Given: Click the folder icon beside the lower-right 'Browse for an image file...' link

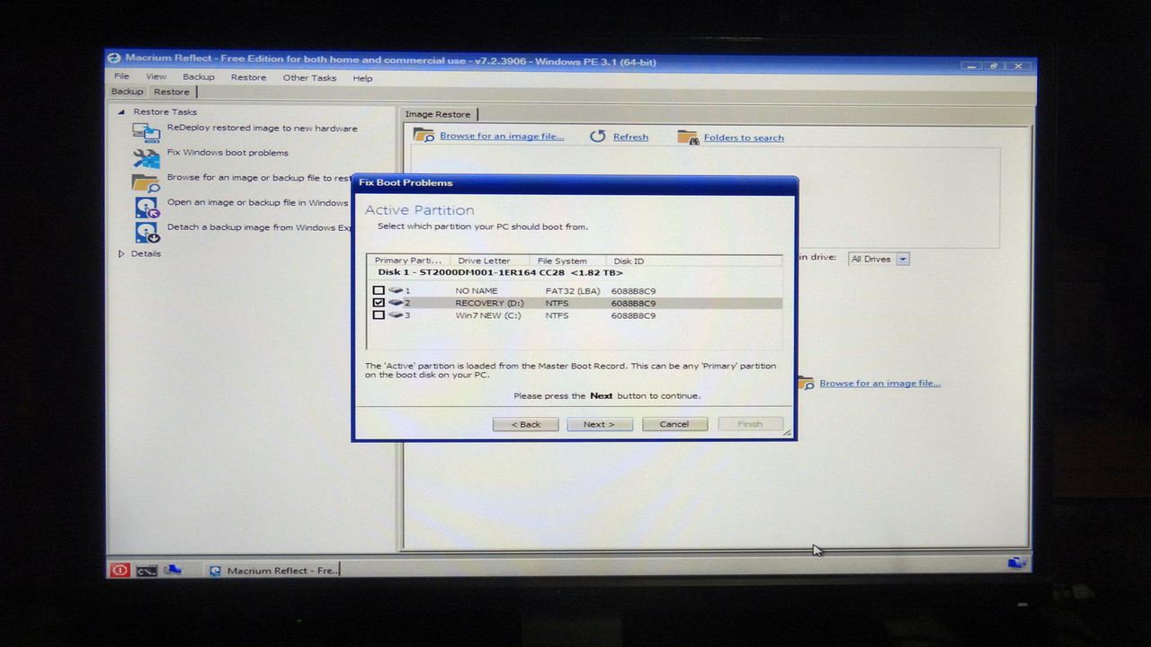Looking at the screenshot, I should (806, 383).
